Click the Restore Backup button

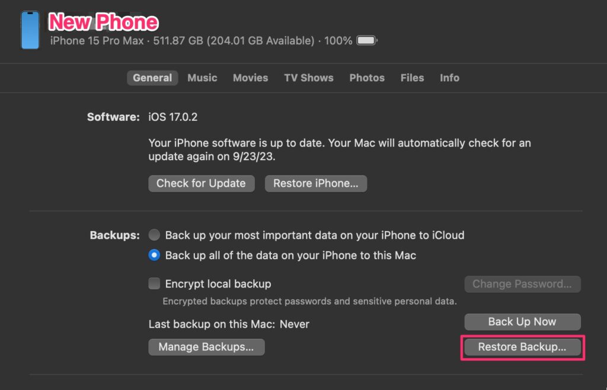point(522,347)
